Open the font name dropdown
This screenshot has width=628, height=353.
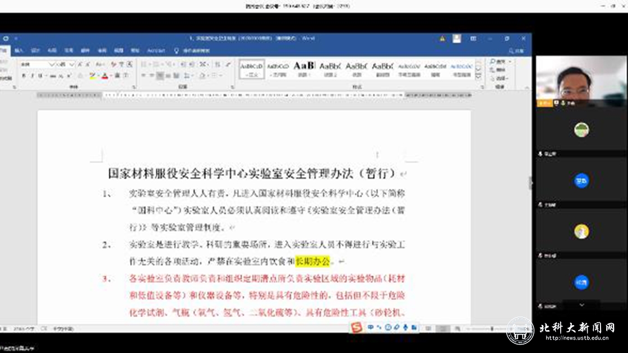(51, 64)
